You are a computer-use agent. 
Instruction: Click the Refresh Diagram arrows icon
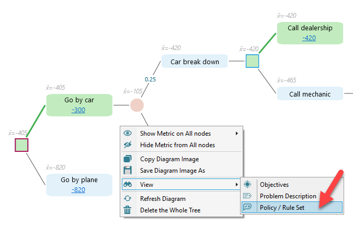click(128, 199)
